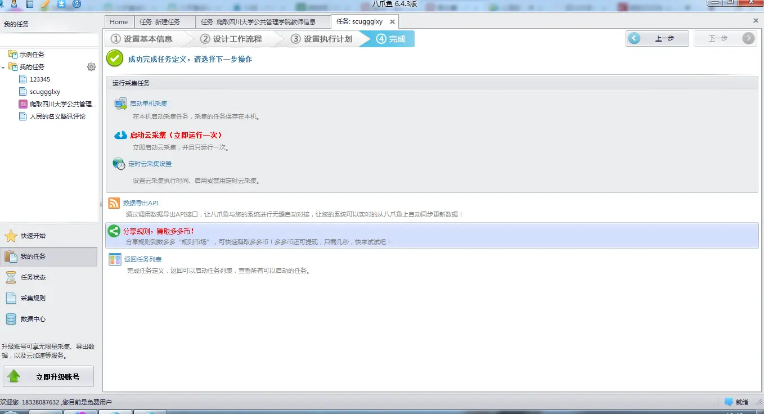The image size is (764, 414).
Task: Click the 启动单机采集 computer icon
Action: pos(120,103)
